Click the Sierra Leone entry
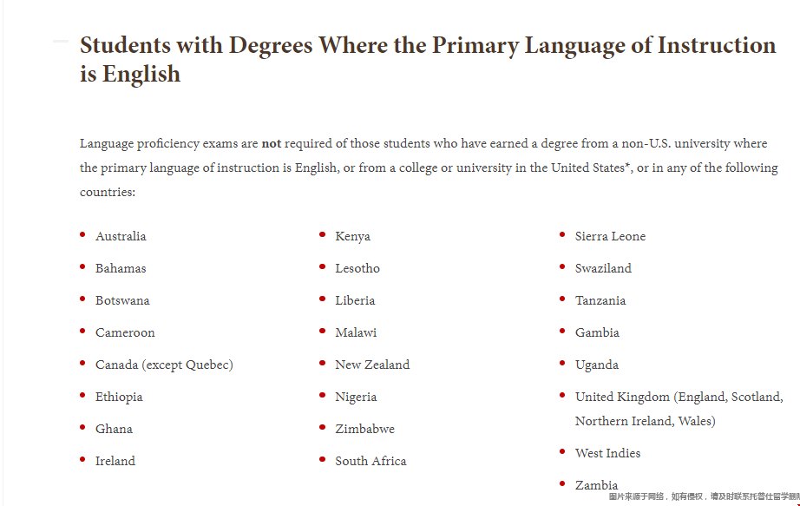The image size is (800, 506). point(610,236)
